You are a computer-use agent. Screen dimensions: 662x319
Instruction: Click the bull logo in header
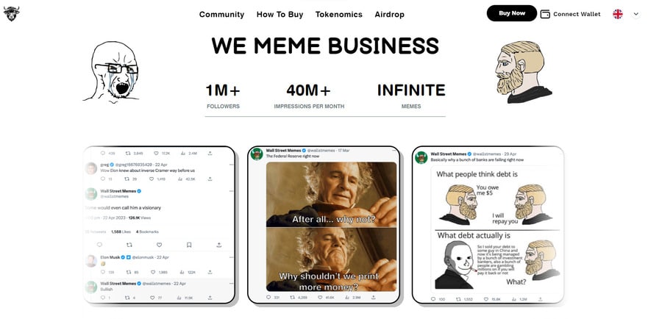[11, 14]
